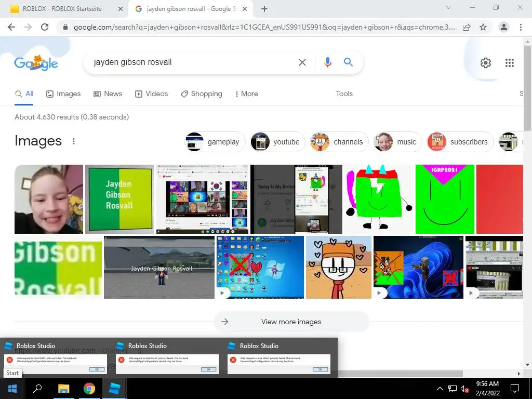This screenshot has width=532, height=399.
Task: Clear the search box text
Action: click(302, 62)
